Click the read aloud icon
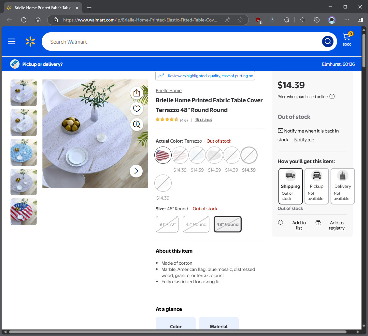Image resolution: width=368 pixels, height=336 pixels. tap(228, 20)
